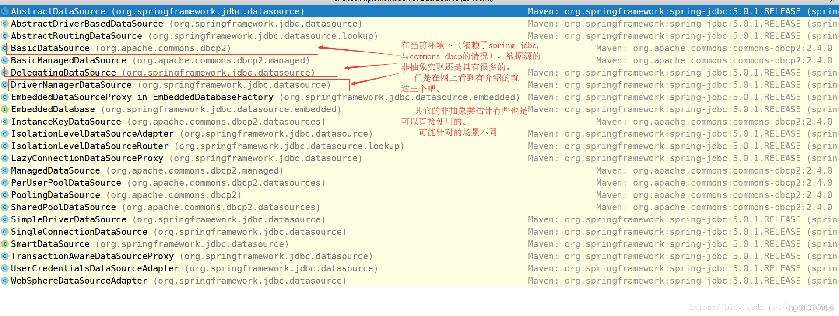Click the class icon beside ManagedDataSource

[4, 170]
